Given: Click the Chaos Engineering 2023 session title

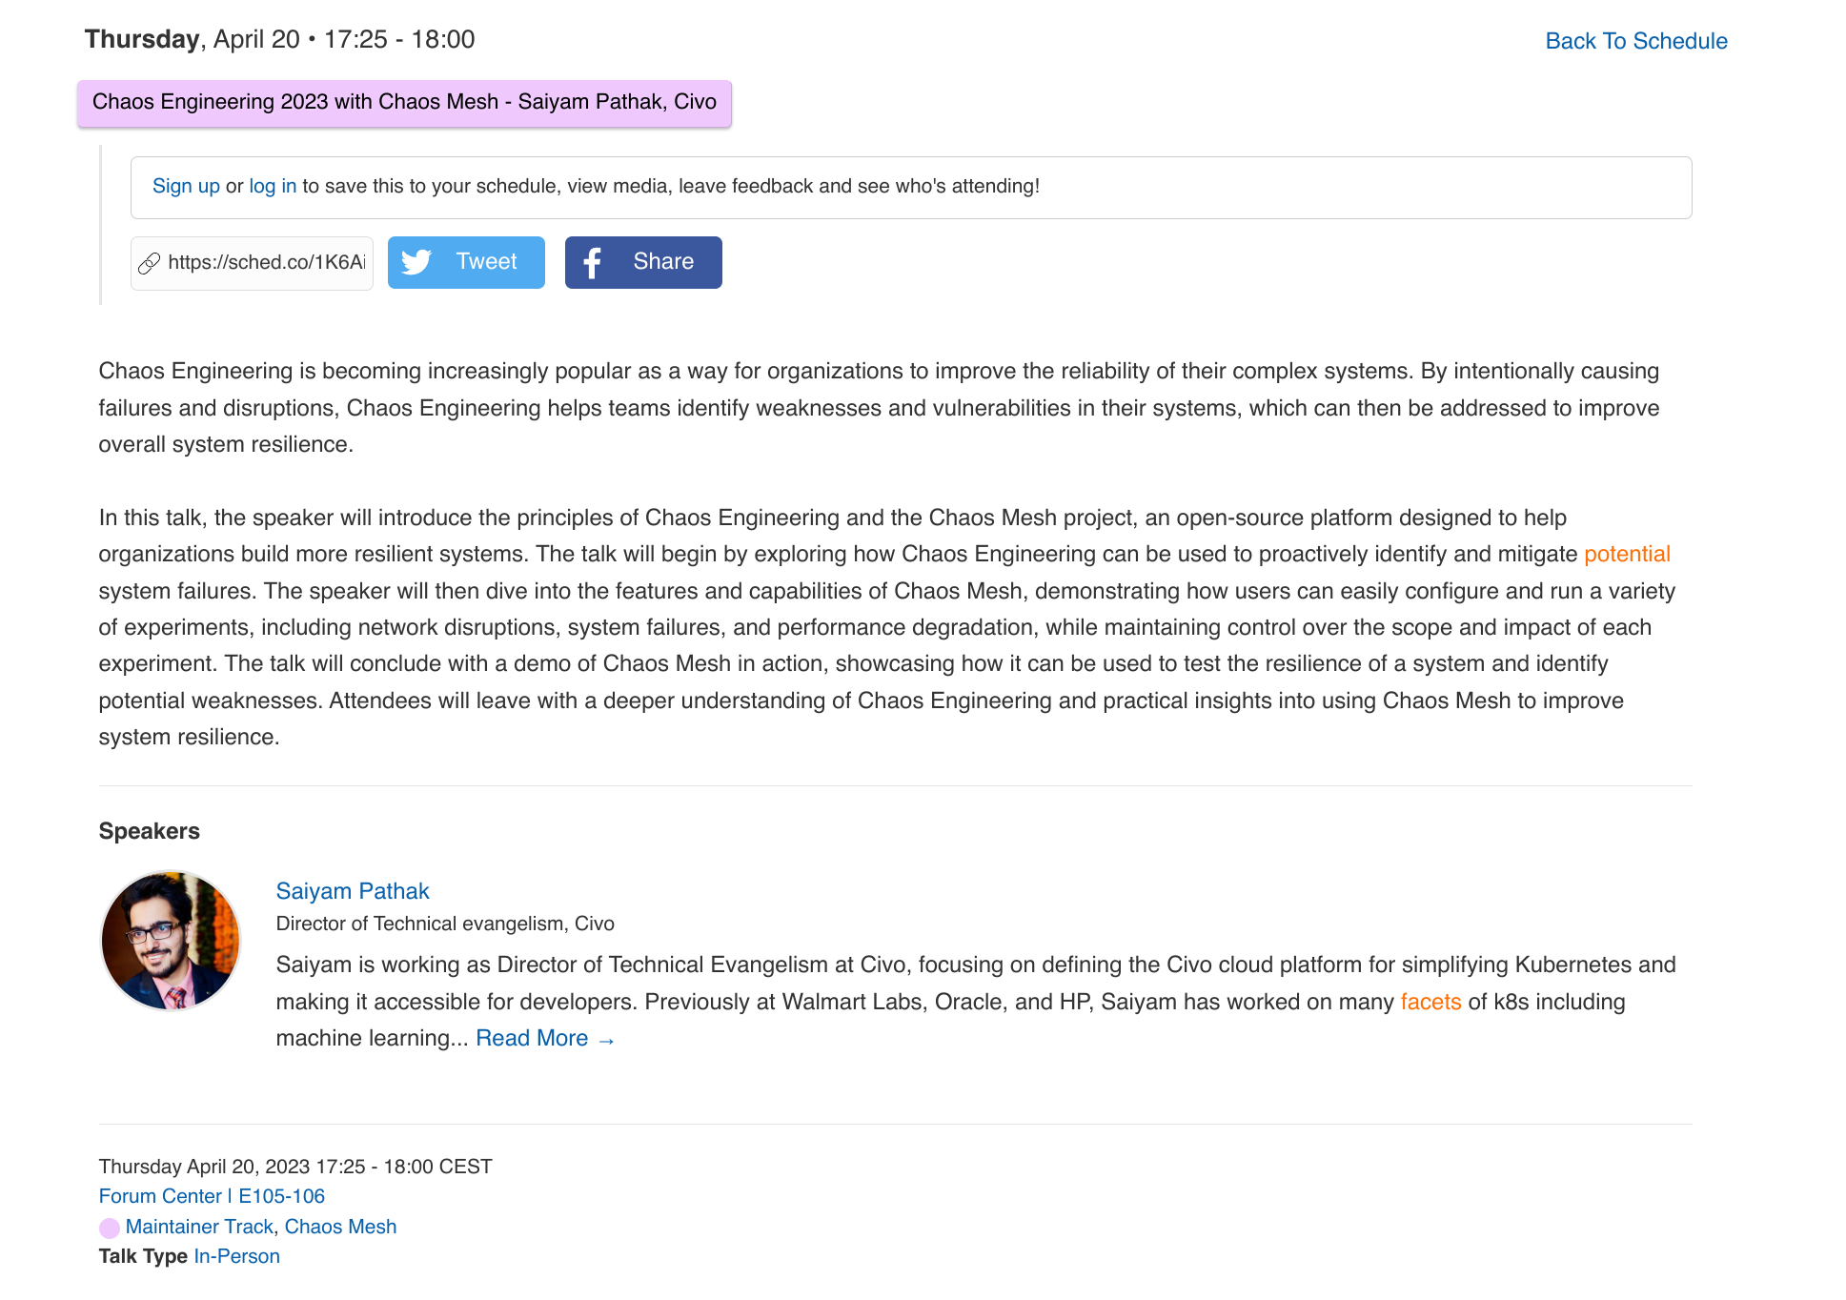Looking at the screenshot, I should pyautogui.click(x=404, y=103).
